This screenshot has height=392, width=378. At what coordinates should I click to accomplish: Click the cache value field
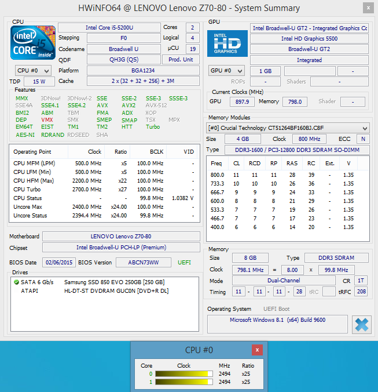coord(143,81)
